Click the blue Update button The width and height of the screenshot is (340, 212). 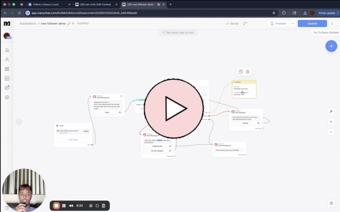click(312, 23)
